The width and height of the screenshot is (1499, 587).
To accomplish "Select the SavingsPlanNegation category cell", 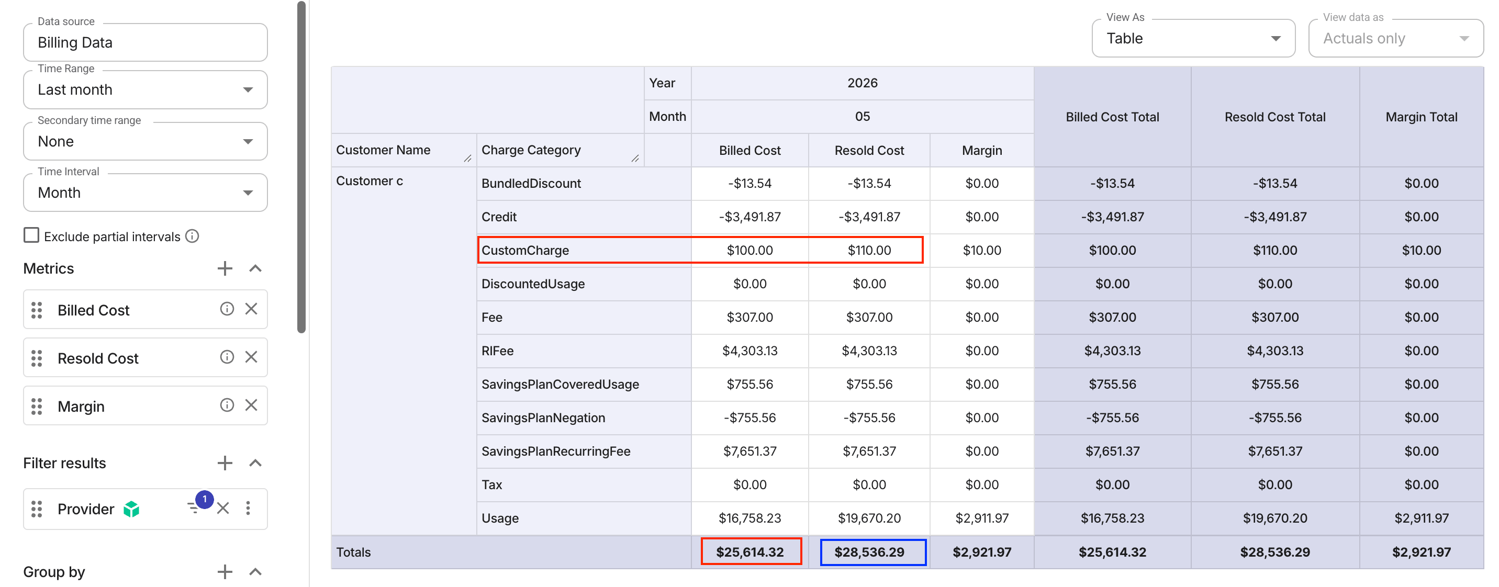I will 584,417.
